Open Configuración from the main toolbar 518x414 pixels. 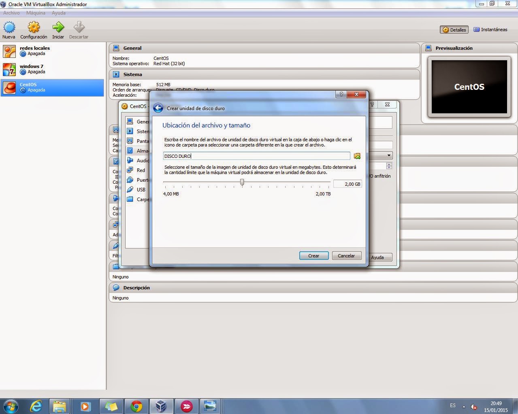(34, 30)
